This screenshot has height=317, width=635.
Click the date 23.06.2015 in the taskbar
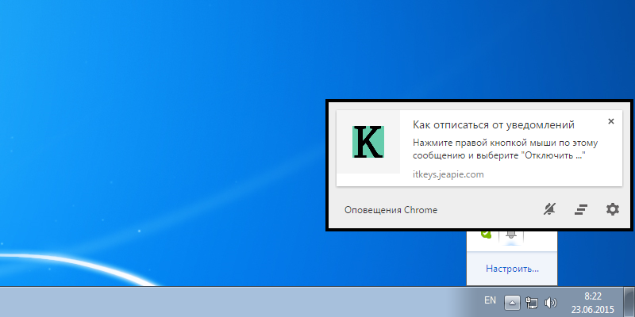coord(591,308)
